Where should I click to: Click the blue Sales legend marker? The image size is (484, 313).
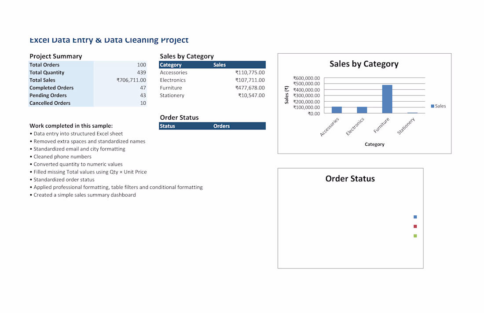click(433, 106)
